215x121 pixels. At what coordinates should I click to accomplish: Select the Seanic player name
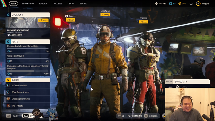point(72,16)
